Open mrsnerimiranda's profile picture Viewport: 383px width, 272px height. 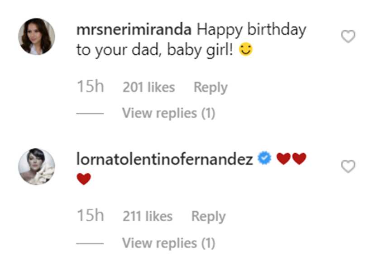click(37, 36)
